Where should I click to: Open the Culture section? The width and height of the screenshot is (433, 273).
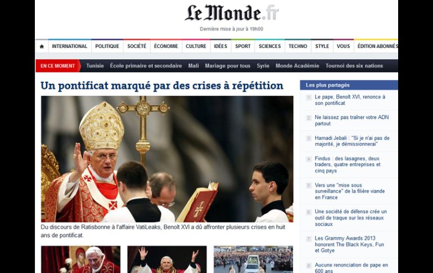196,46
